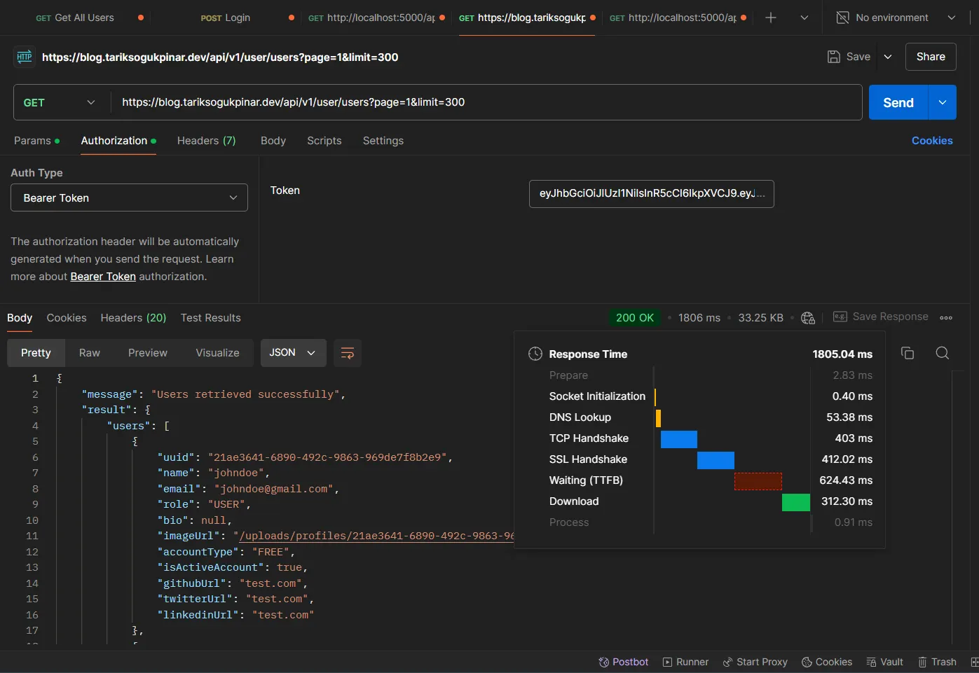Screen dimensions: 979x673
Task: Open the request Settings tab
Action: 383,141
